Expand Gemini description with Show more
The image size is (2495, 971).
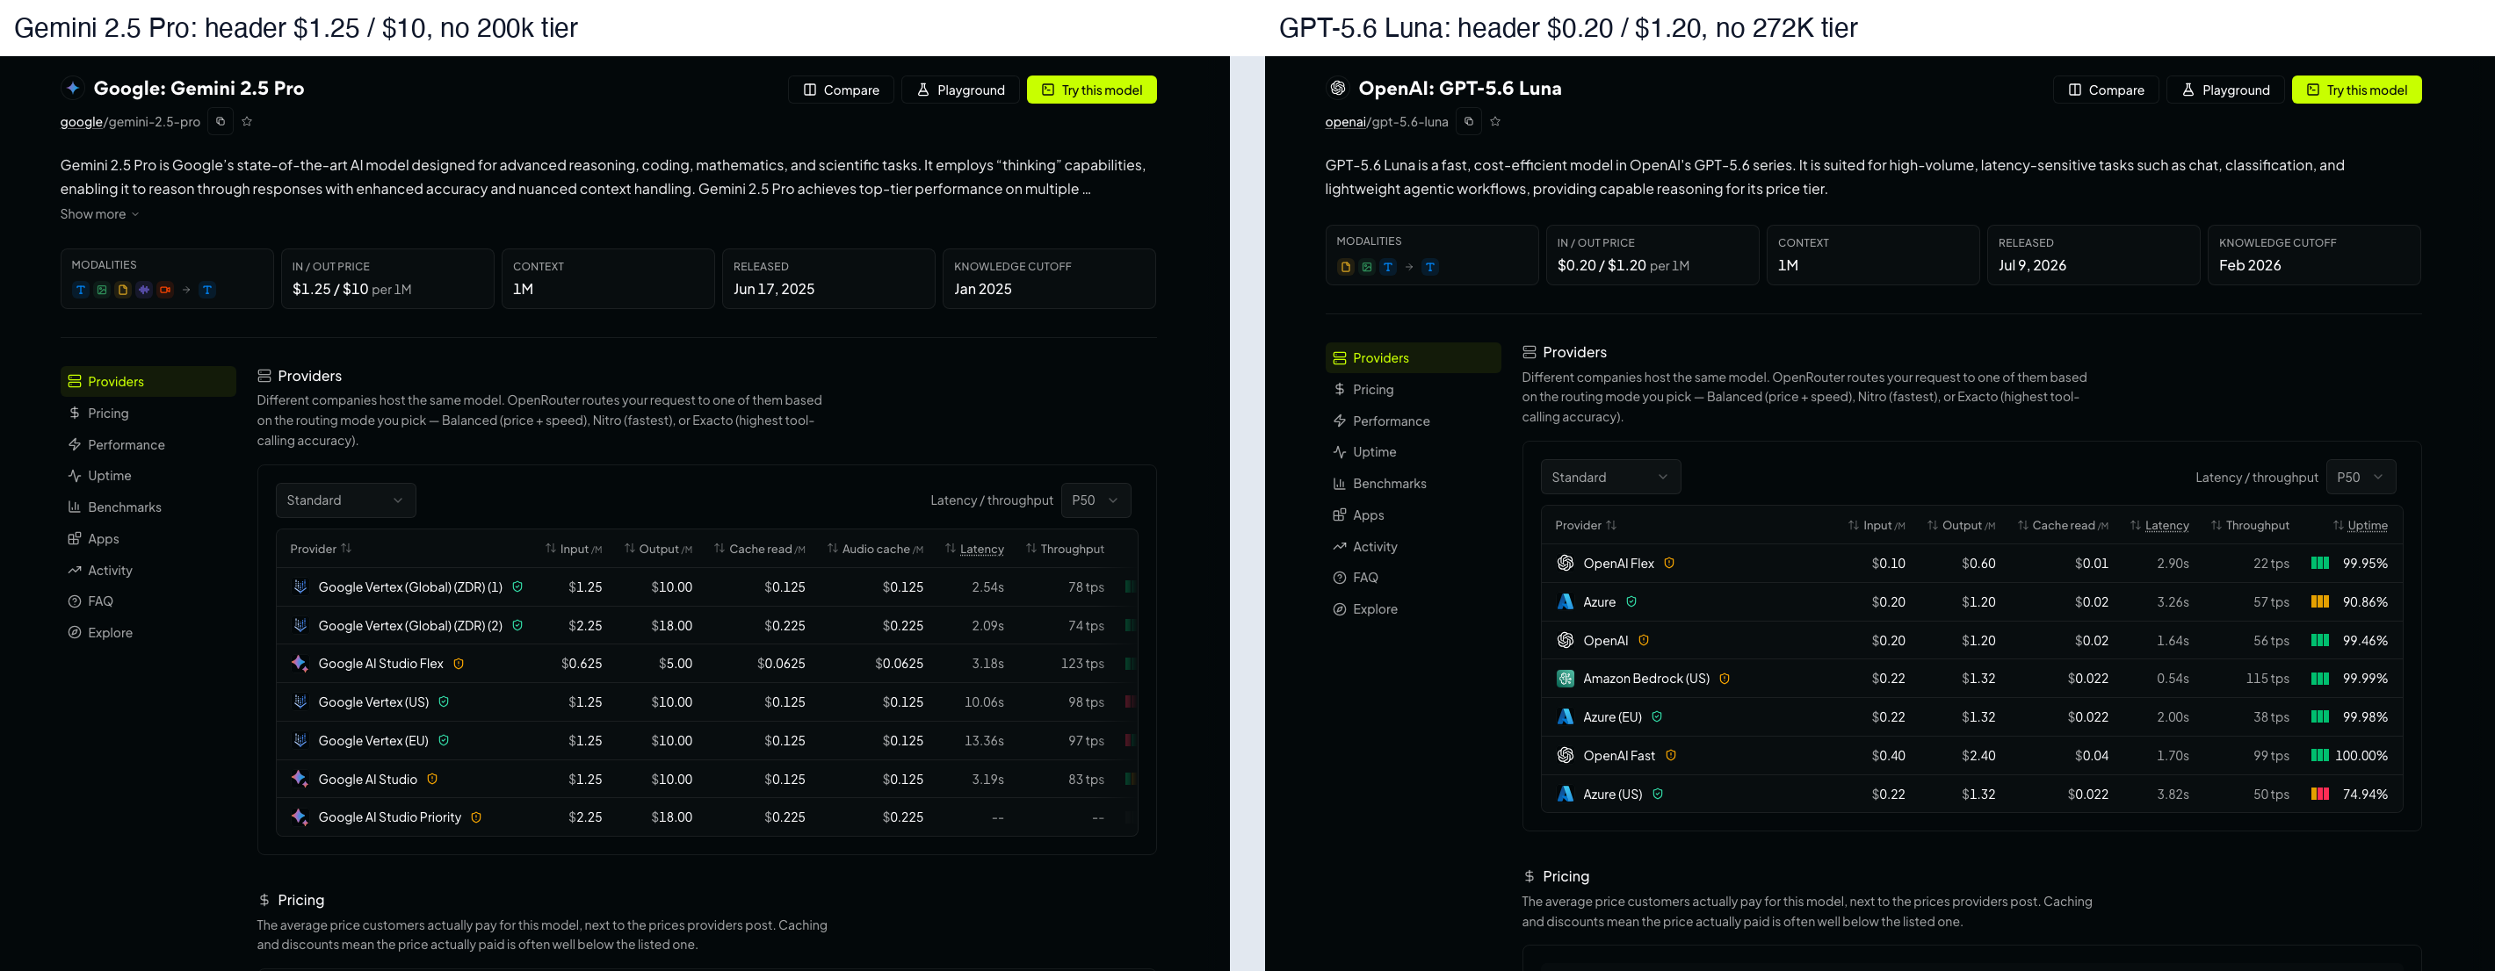click(x=100, y=214)
